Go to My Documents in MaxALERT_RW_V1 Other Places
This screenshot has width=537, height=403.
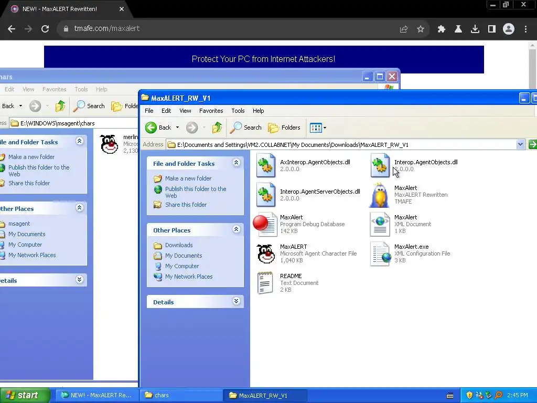[184, 256]
